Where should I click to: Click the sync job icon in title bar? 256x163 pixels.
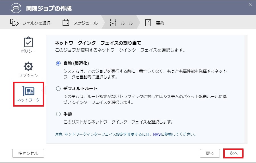click(16, 8)
